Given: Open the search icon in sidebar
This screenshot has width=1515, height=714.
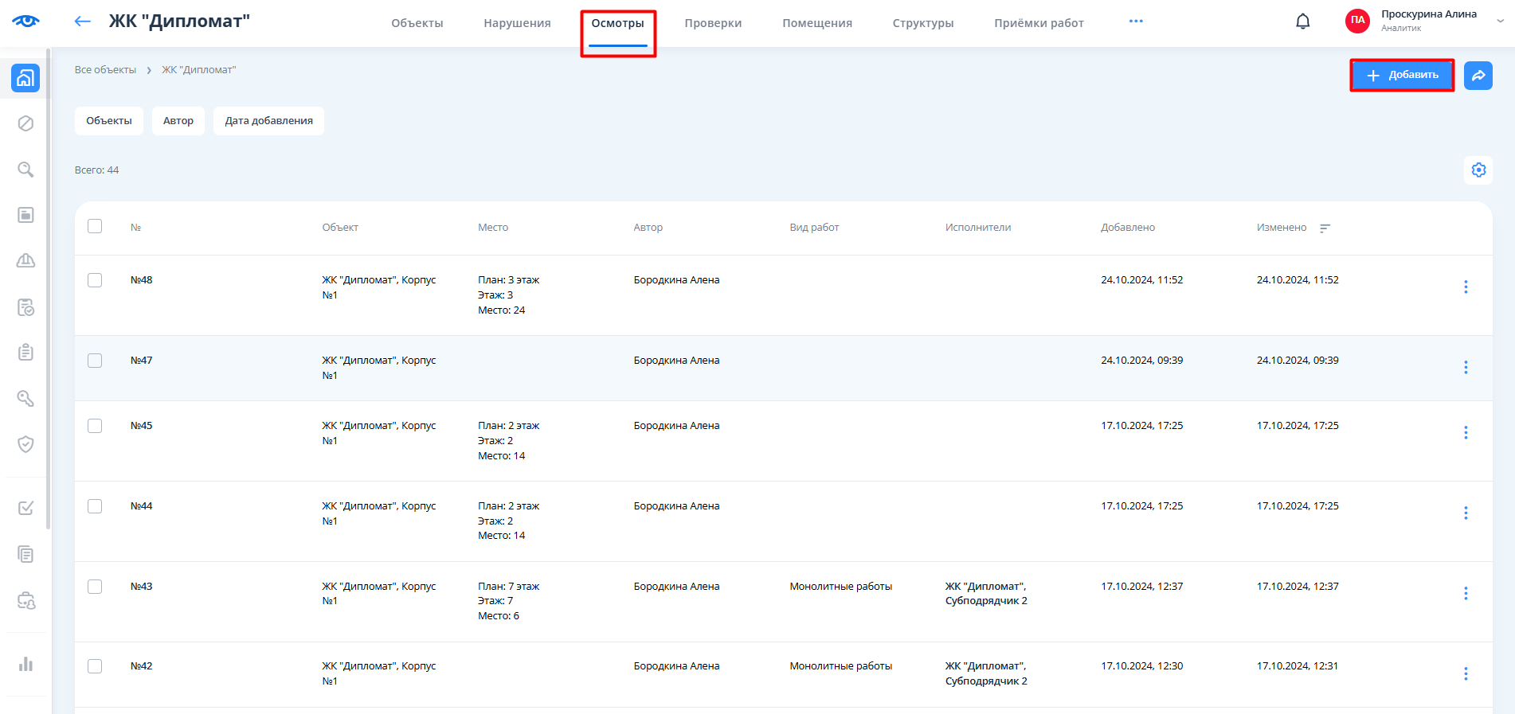Looking at the screenshot, I should pos(25,170).
